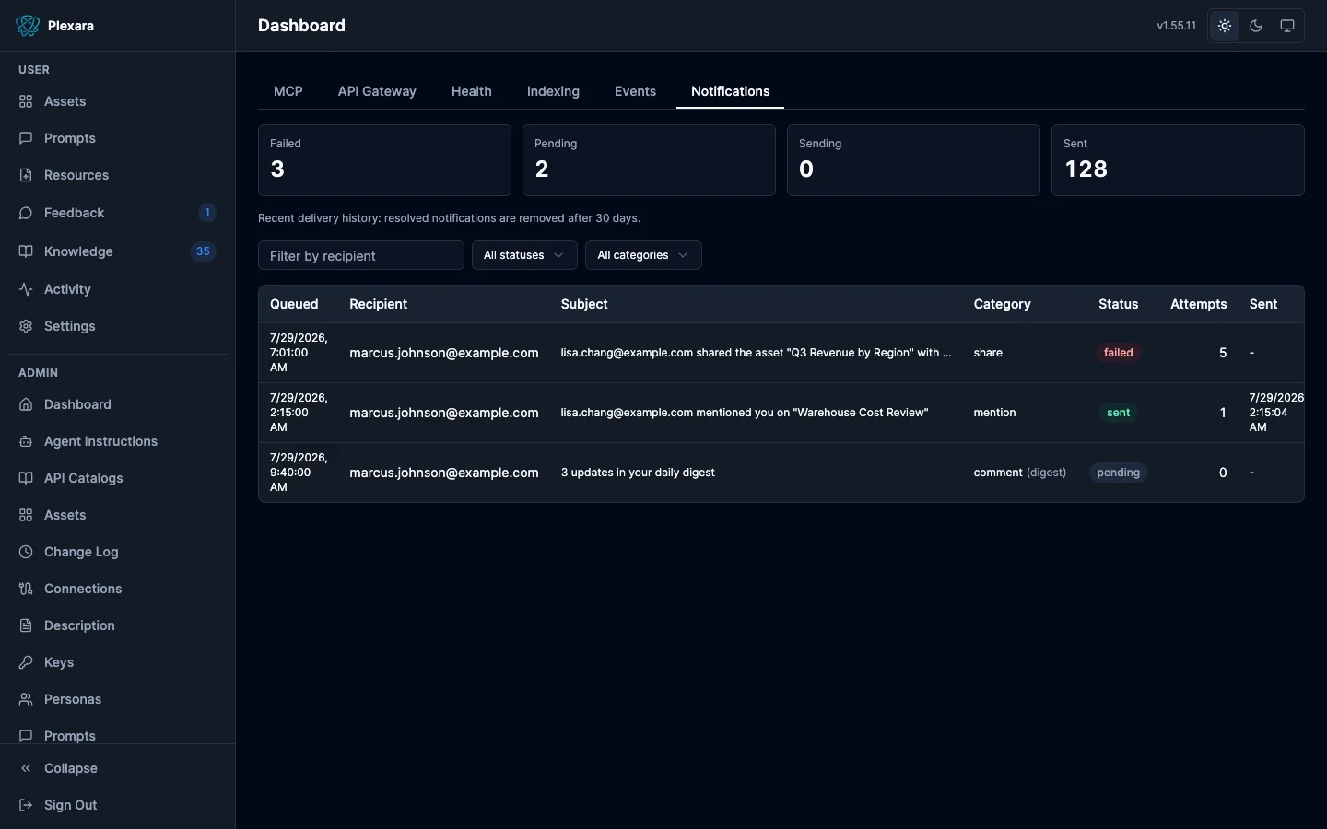This screenshot has width=1327, height=829.
Task: Click the Attempts column header
Action: click(1198, 304)
